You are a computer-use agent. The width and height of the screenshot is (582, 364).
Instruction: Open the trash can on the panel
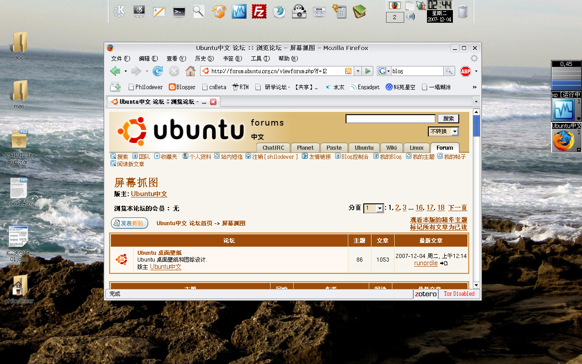(x=462, y=11)
